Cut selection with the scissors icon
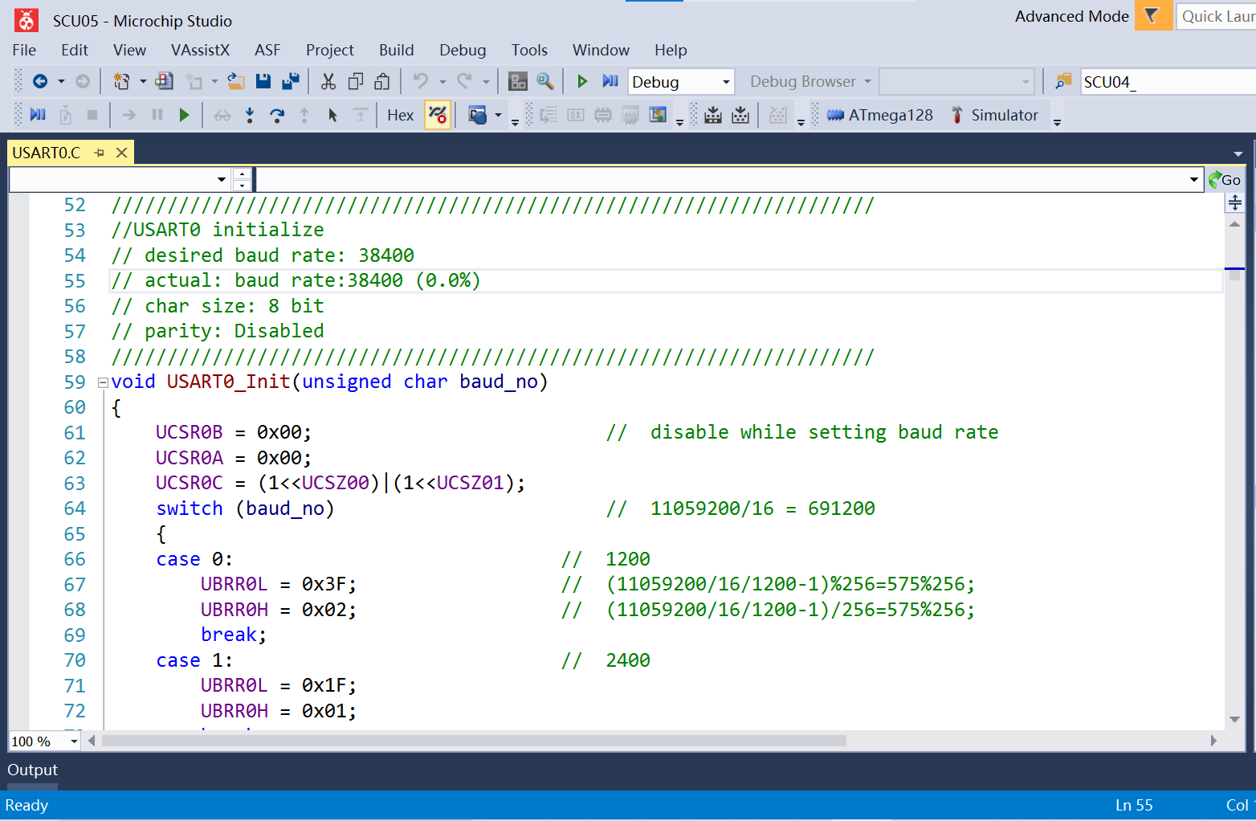Image resolution: width=1256 pixels, height=821 pixels. pos(328,81)
